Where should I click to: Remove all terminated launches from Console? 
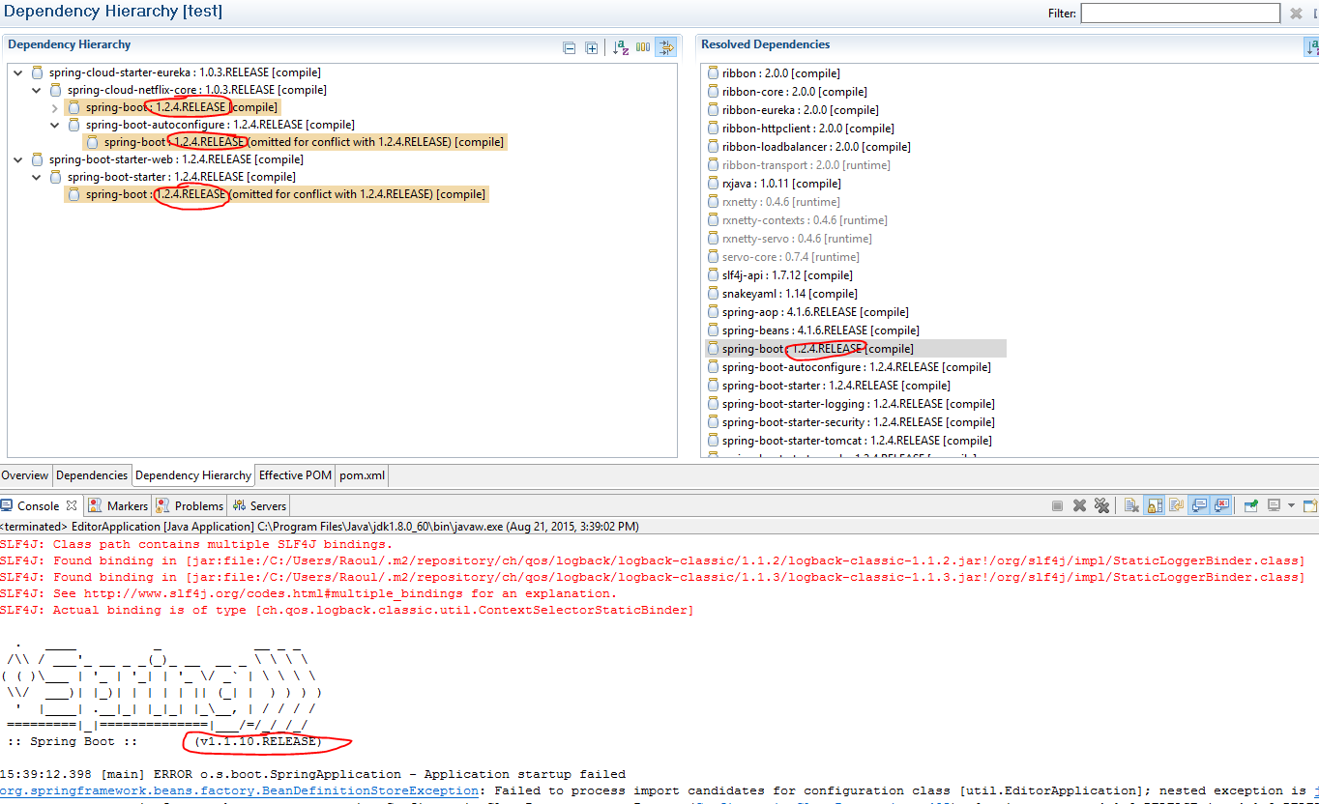pos(1100,505)
